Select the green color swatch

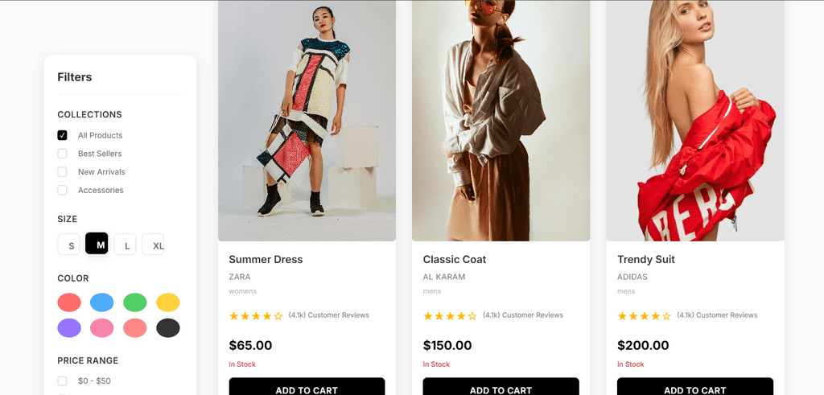click(x=135, y=302)
